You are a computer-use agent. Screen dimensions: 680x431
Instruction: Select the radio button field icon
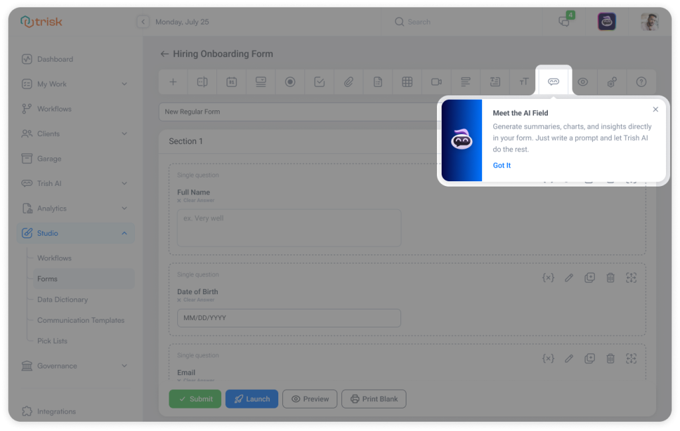point(290,82)
